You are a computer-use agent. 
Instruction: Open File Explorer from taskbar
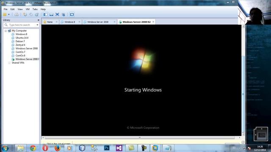tap(21, 148)
